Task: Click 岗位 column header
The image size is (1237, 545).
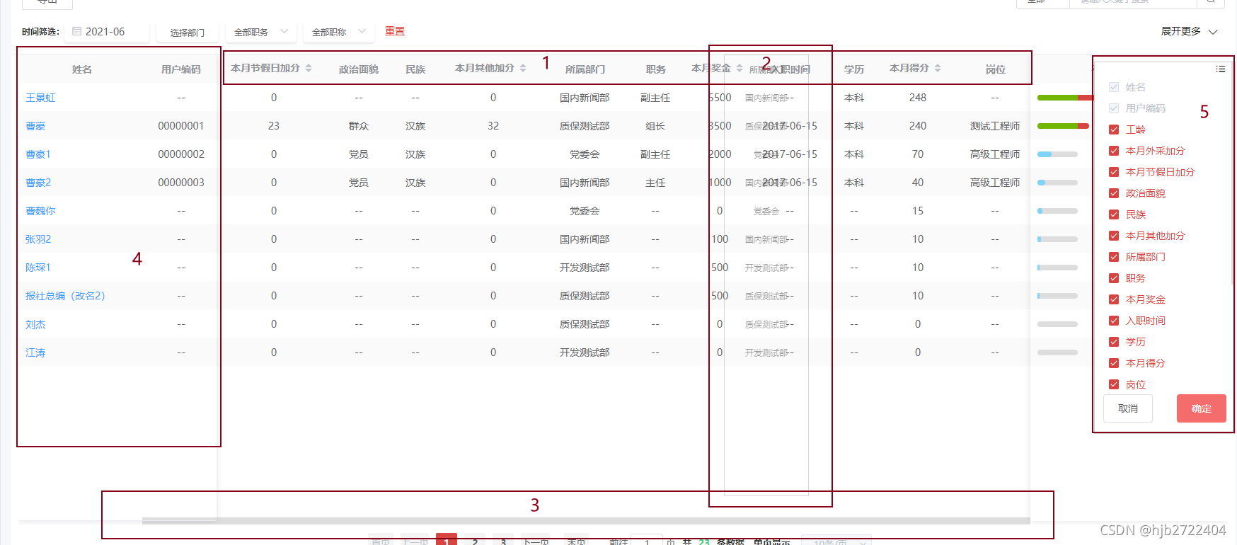Action: [995, 69]
